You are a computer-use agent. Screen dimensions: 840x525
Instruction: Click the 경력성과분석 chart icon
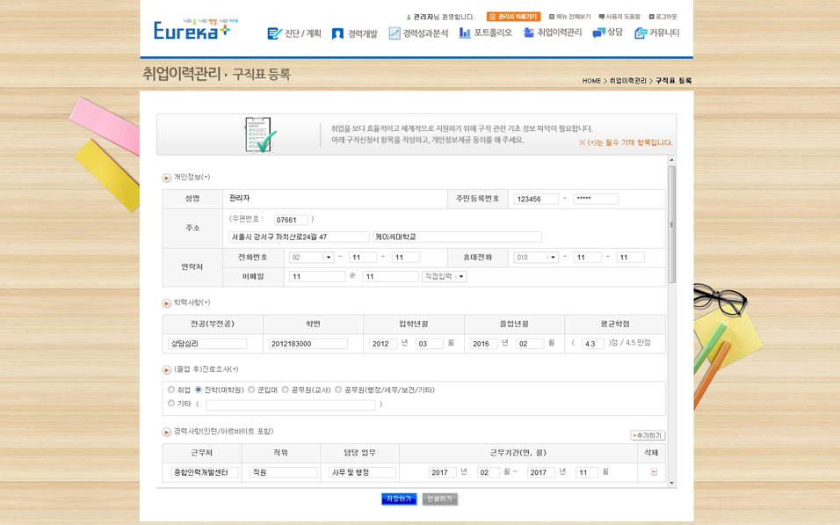(395, 33)
